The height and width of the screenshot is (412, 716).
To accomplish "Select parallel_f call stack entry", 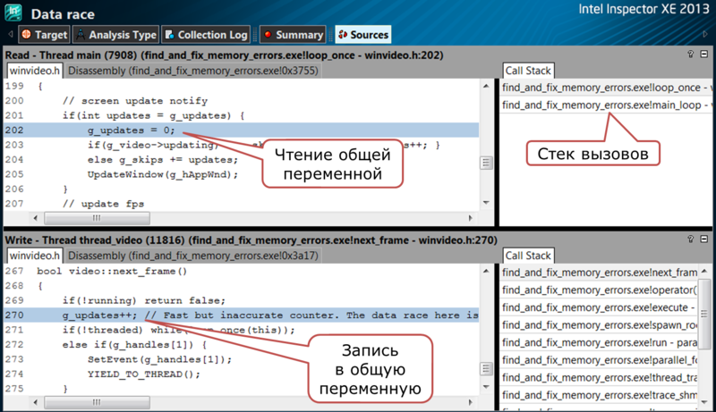I will tap(599, 360).
